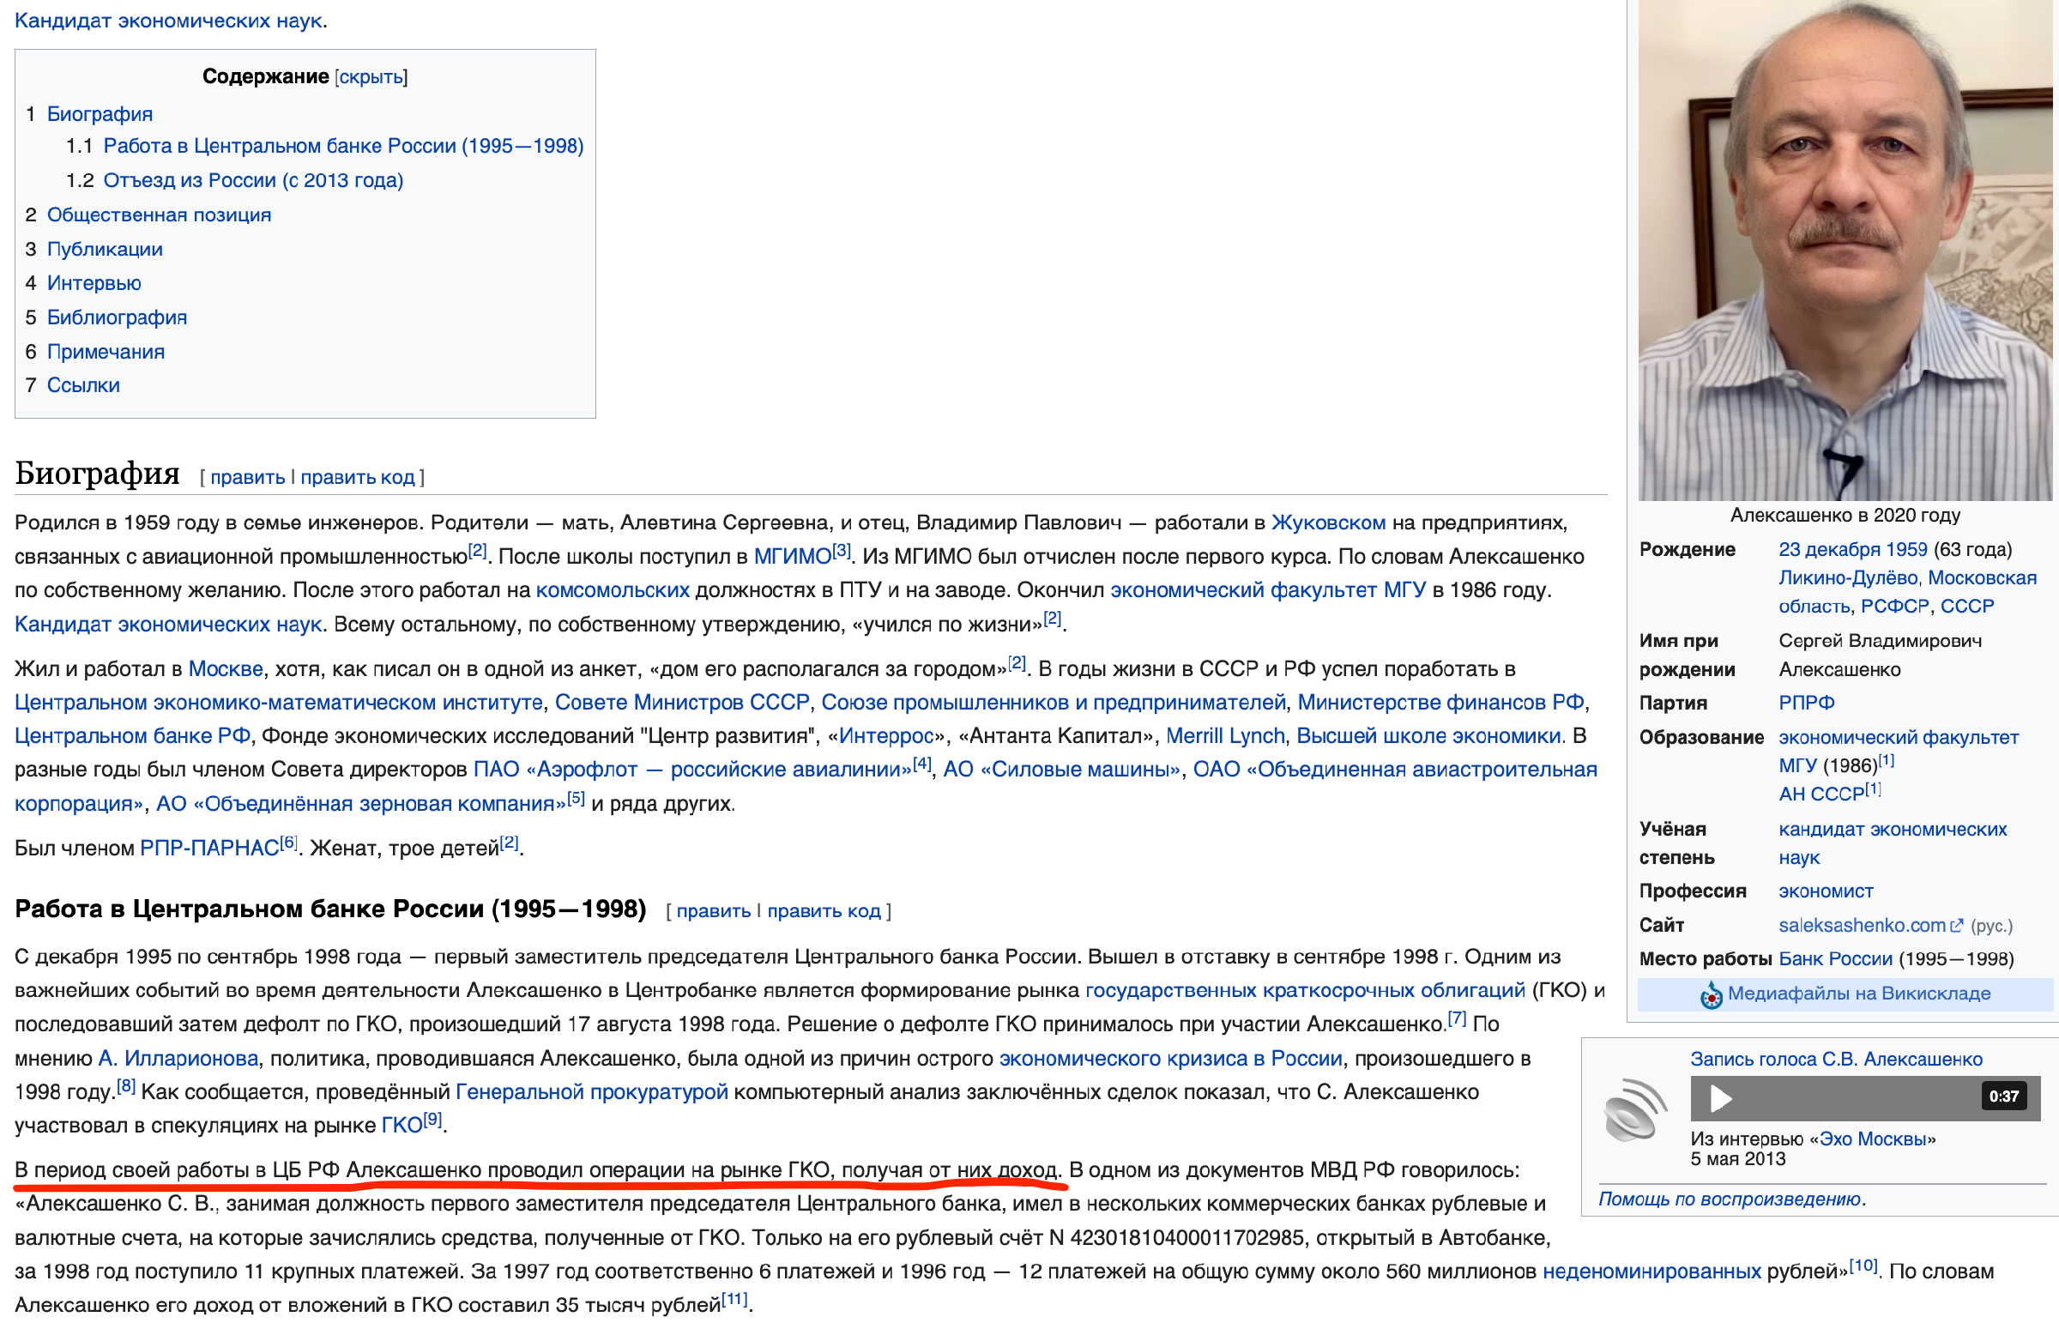Viewport: 2059px width, 1323px height.
Task: Open Медиафайлы на Викискладе link
Action: coord(1859,994)
